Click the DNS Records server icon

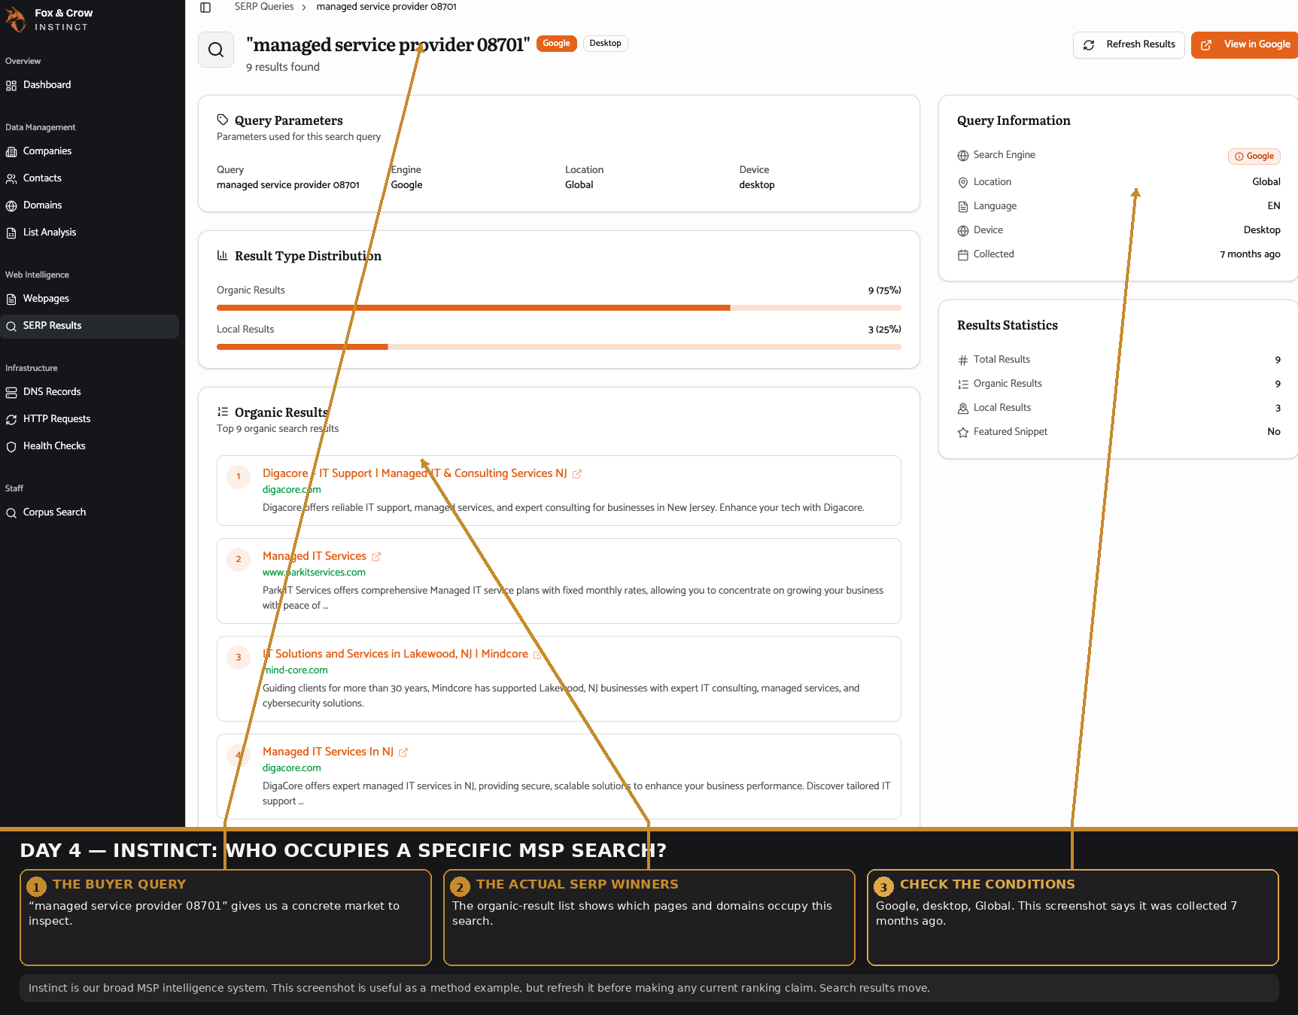tap(11, 393)
